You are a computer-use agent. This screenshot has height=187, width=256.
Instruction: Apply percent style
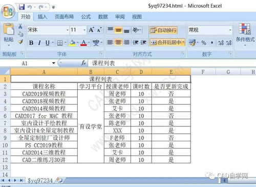pyautogui.click(x=204, y=43)
